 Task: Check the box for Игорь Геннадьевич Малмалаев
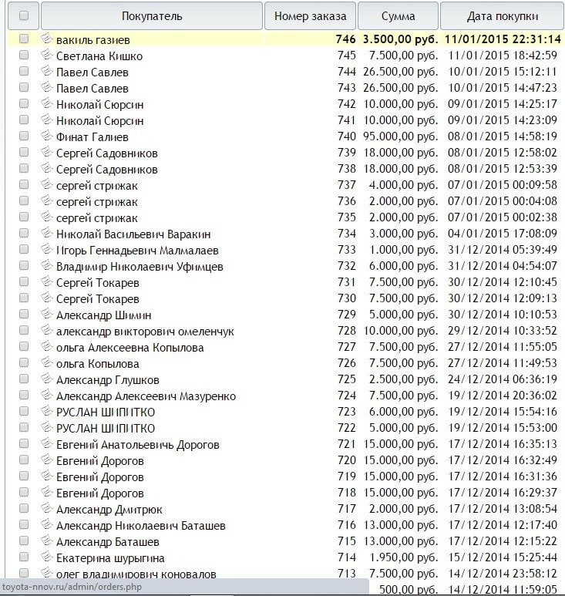24,249
